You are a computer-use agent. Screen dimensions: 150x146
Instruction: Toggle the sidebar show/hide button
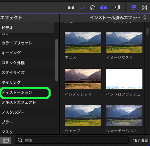pos(6,140)
